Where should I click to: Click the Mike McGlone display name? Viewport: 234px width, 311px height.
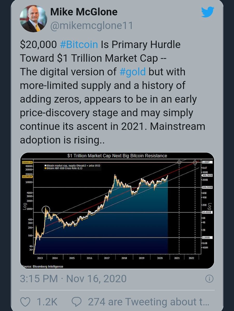84,12
